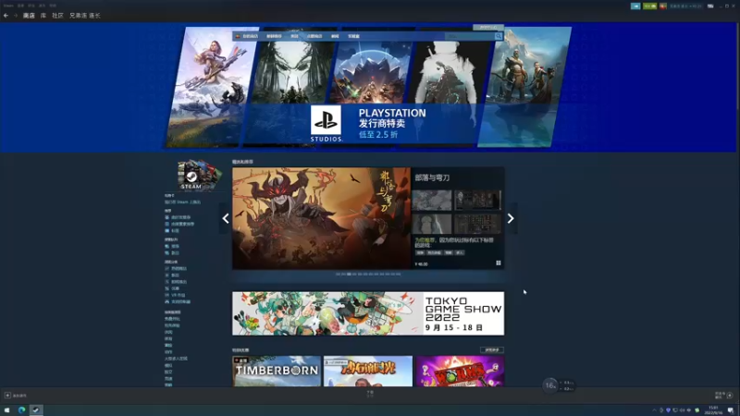The image size is (740, 416).
Task: Open the 新闻 news menu item
Action: [x=335, y=36]
